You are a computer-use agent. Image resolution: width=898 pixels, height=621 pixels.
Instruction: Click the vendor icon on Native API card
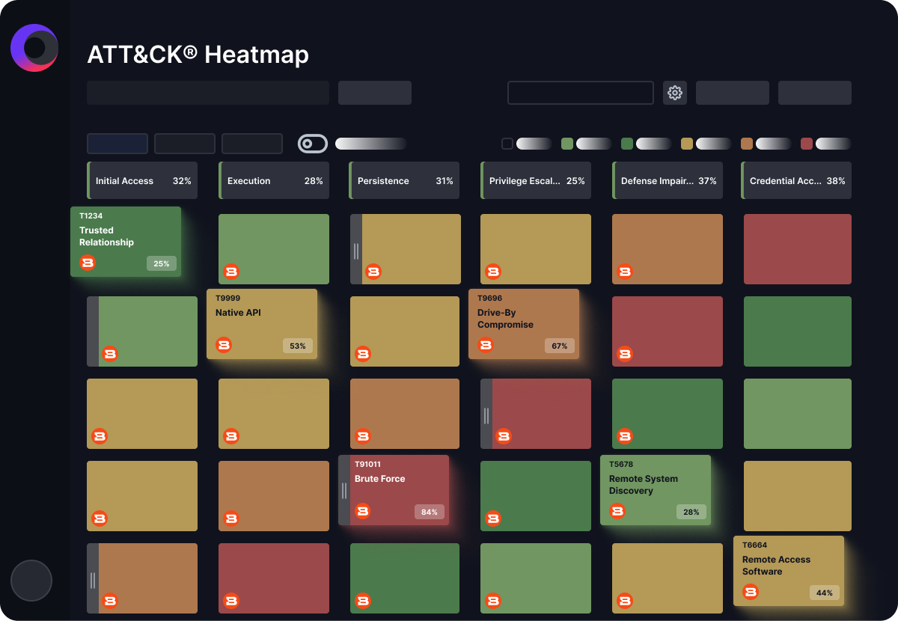tap(224, 345)
